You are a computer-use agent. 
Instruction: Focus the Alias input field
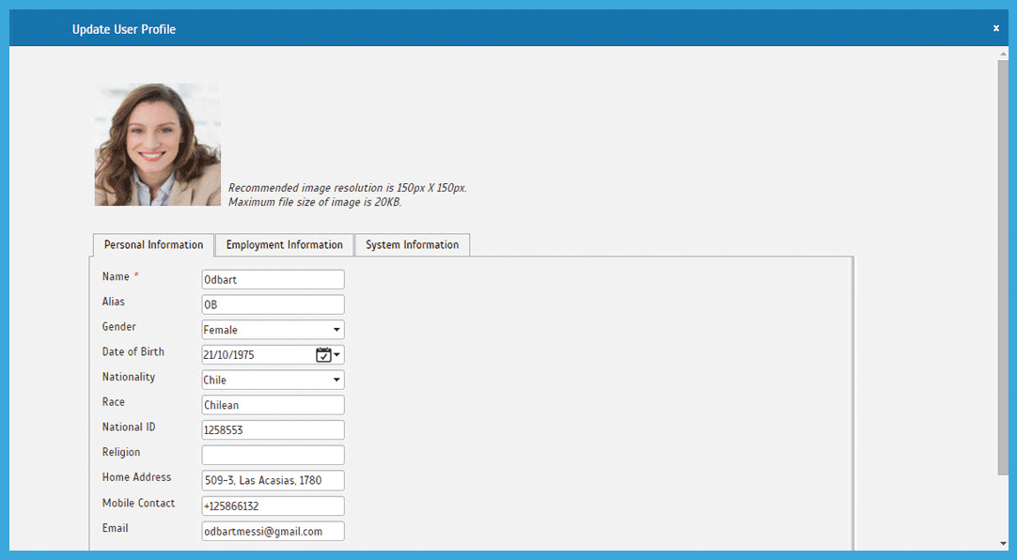coord(273,304)
